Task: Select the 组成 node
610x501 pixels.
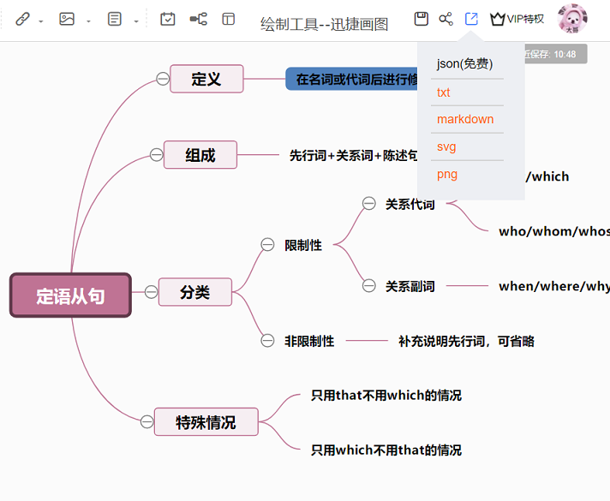Action: tap(200, 154)
